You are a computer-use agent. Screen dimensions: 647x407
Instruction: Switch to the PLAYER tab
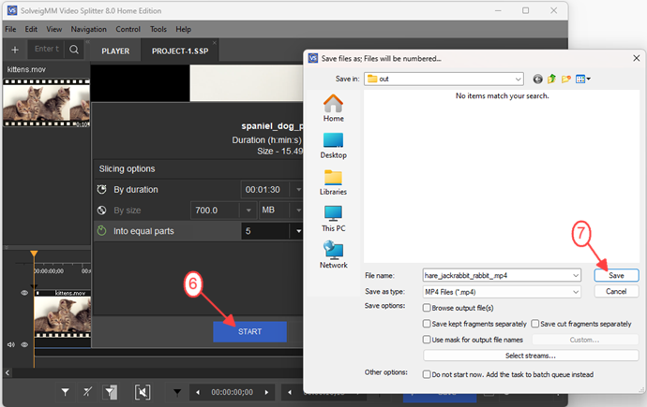point(115,51)
